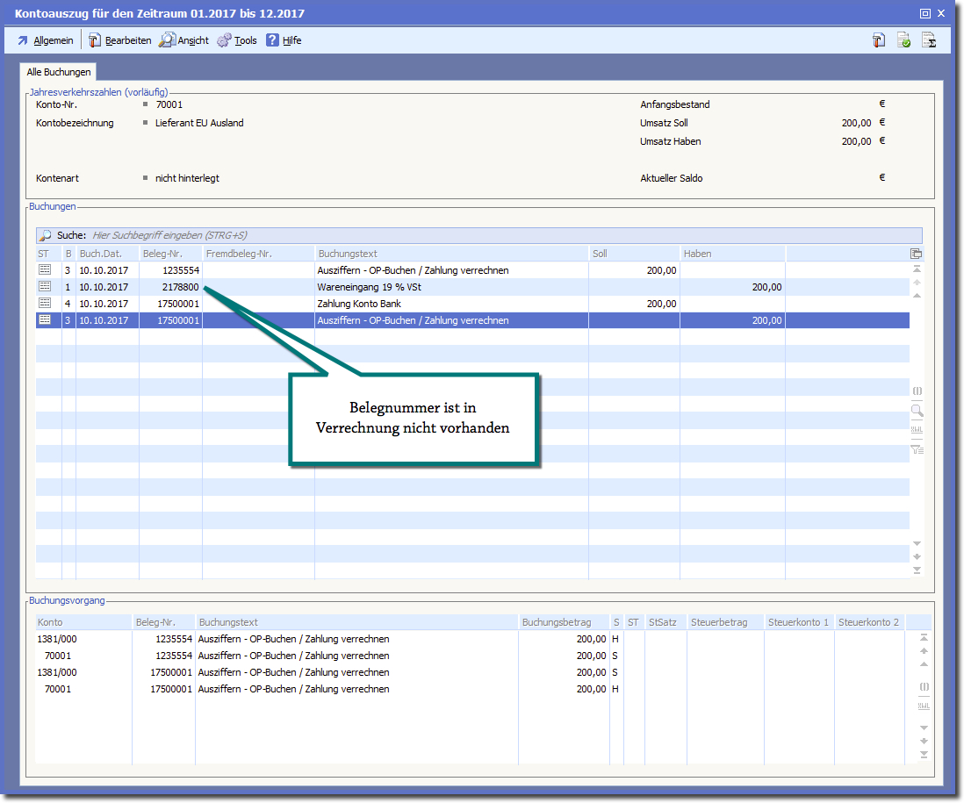Open the Bearbeiten menu
Screen dimensions: 964x803
point(119,40)
